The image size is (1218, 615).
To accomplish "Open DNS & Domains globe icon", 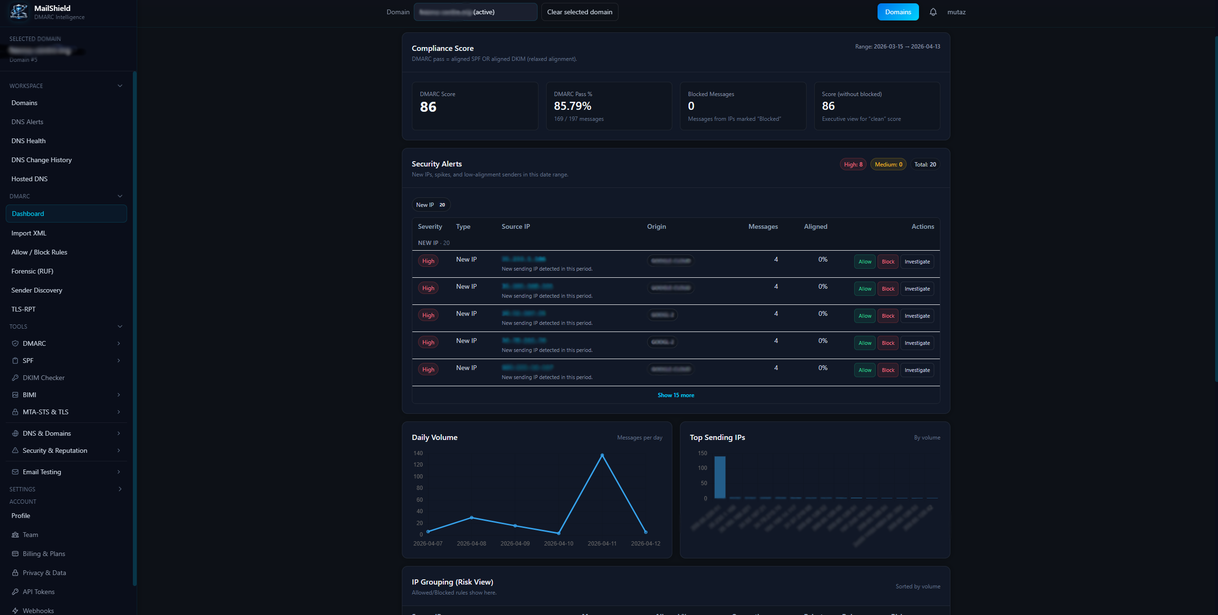I will (x=15, y=433).
